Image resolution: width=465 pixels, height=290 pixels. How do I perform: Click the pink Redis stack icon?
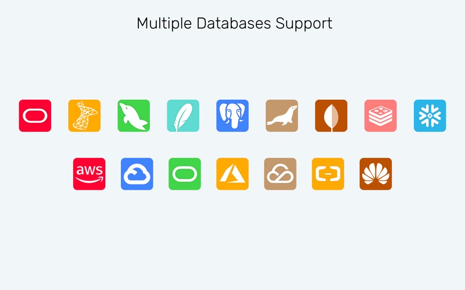tap(381, 115)
